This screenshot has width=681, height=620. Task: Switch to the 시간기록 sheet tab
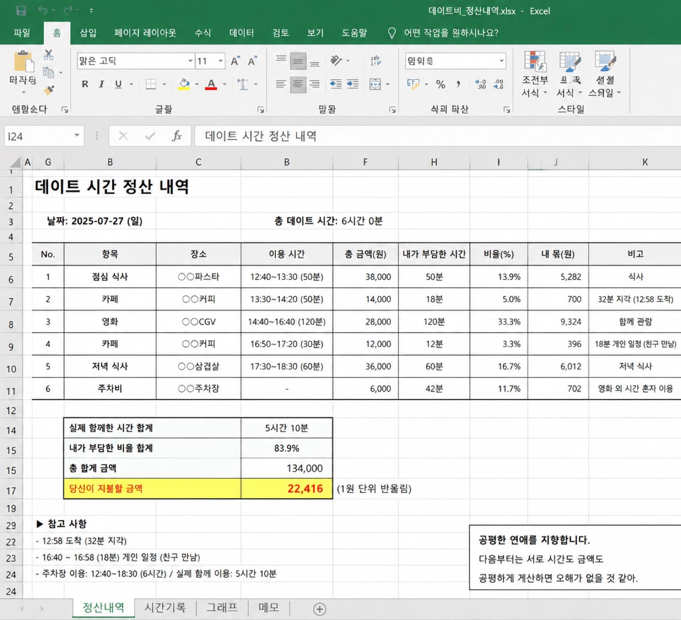[165, 608]
